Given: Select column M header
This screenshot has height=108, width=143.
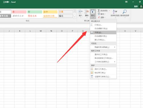Looking at the screenshot, I should click(41, 31).
